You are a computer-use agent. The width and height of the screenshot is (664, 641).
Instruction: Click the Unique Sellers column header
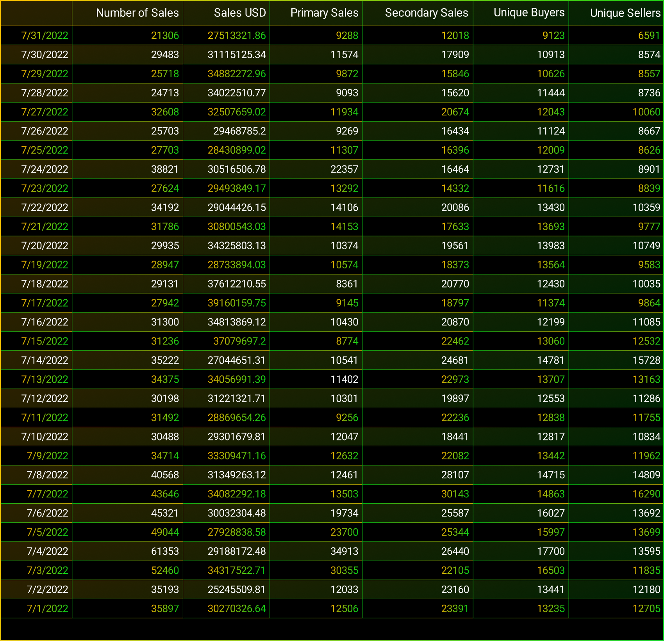(616, 13)
